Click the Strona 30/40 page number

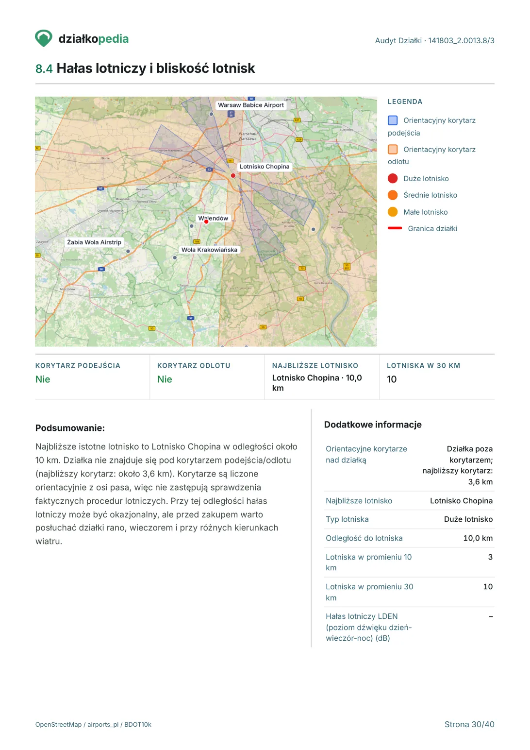(x=469, y=725)
